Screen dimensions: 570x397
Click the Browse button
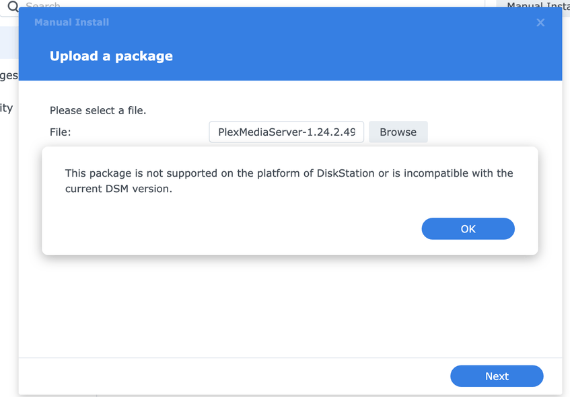(x=398, y=132)
